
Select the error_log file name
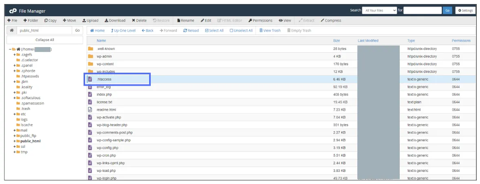click(x=104, y=87)
